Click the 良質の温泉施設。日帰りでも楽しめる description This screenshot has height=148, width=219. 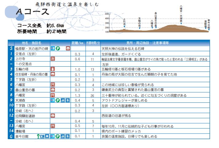(129, 136)
